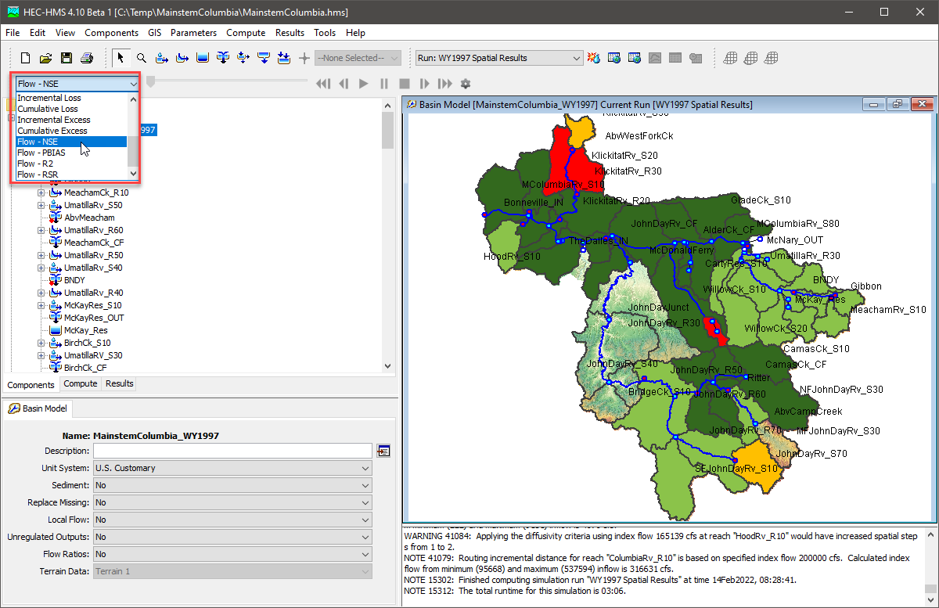The width and height of the screenshot is (939, 608).
Task: Expand the McKayRes_S10 tree node
Action: [x=41, y=305]
